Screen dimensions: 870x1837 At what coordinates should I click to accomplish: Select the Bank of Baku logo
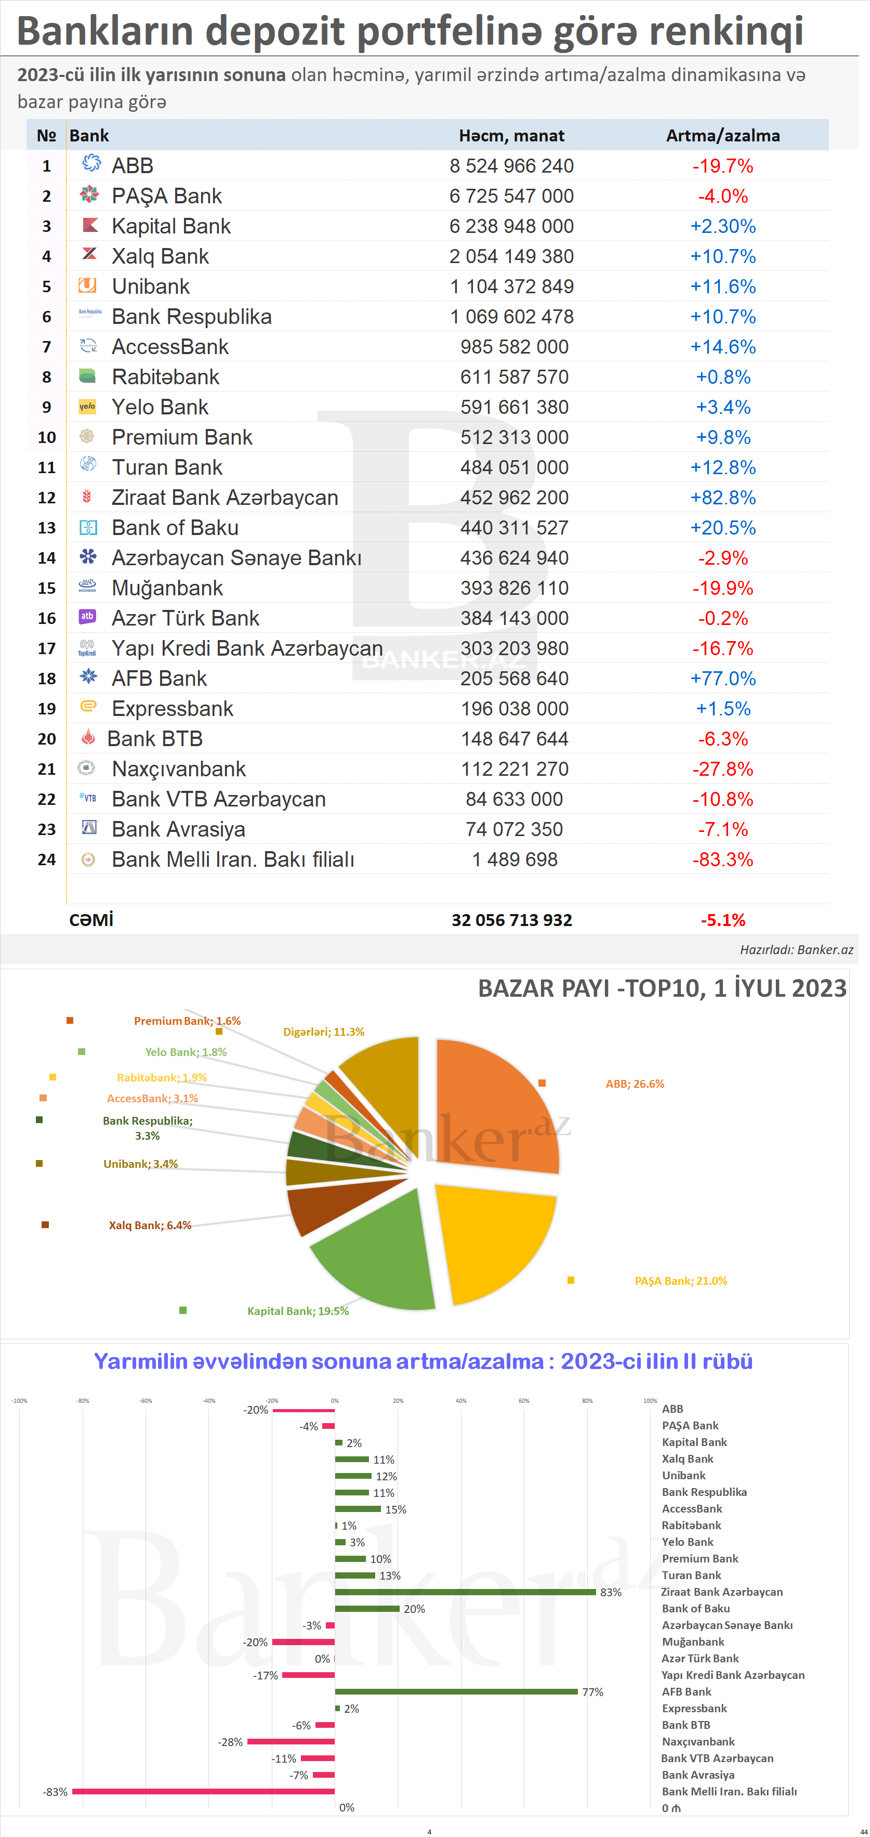click(x=88, y=527)
